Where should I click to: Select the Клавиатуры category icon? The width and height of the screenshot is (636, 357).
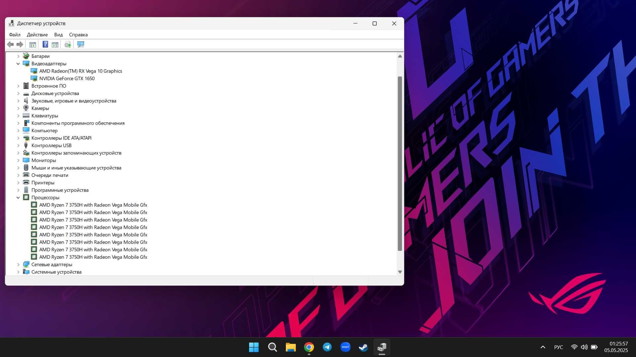(x=26, y=116)
